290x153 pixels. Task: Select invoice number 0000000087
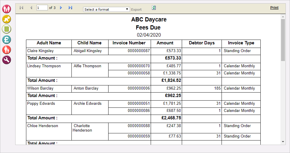pos(139,51)
